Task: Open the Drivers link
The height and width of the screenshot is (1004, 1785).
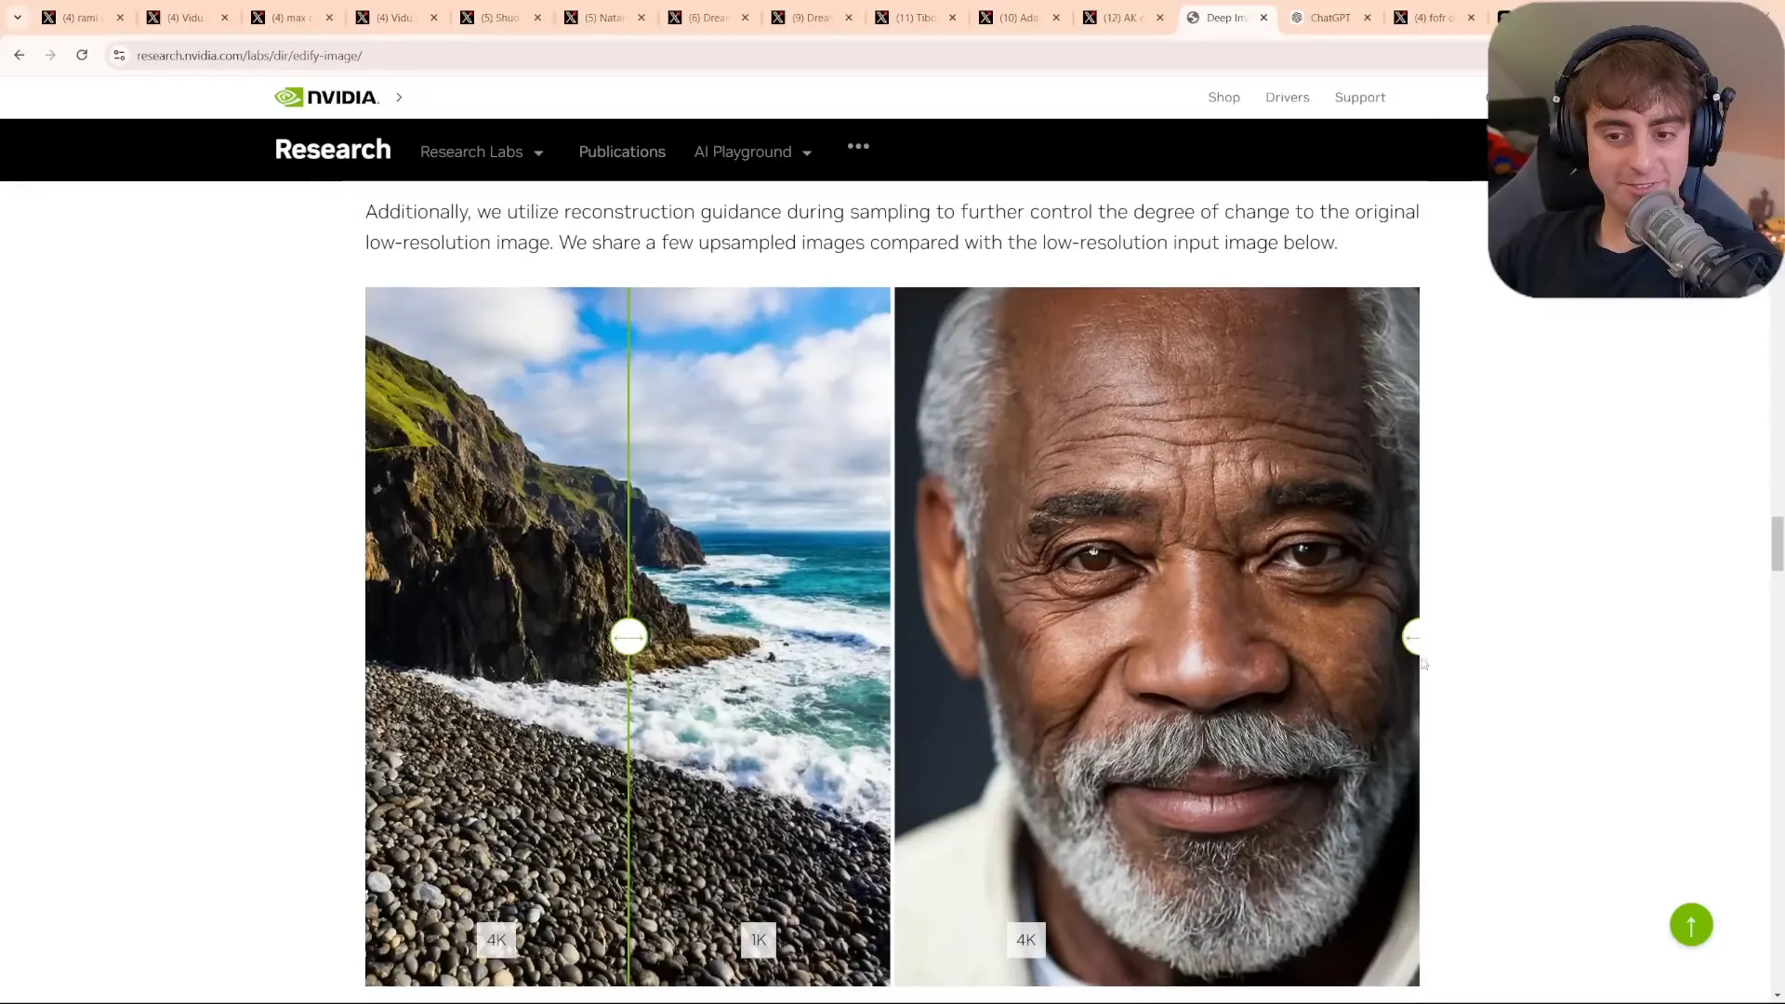Action: click(x=1287, y=98)
